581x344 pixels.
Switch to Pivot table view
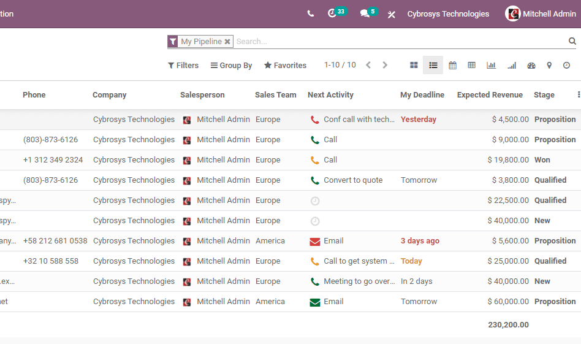[x=471, y=65]
